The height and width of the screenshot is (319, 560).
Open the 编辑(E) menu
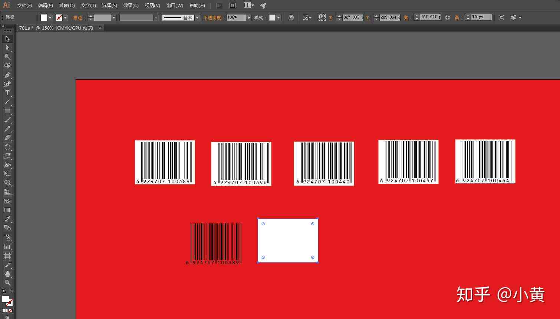(45, 6)
